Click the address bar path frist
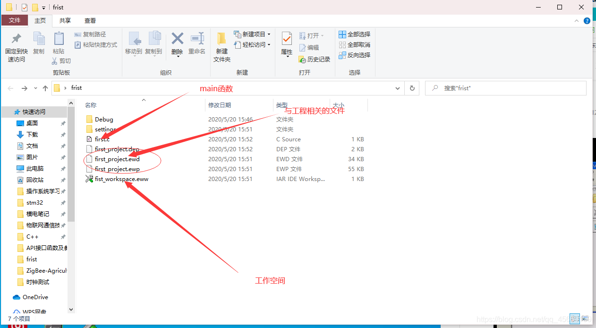 77,88
